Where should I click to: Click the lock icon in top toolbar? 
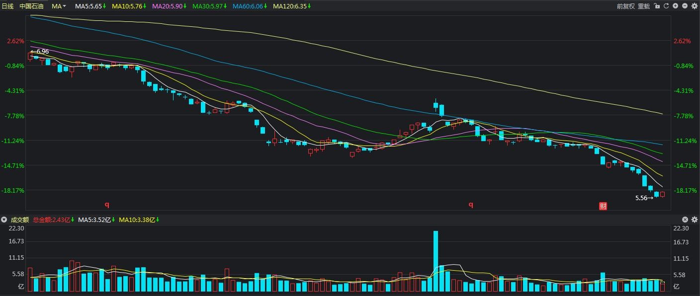pyautogui.click(x=657, y=6)
